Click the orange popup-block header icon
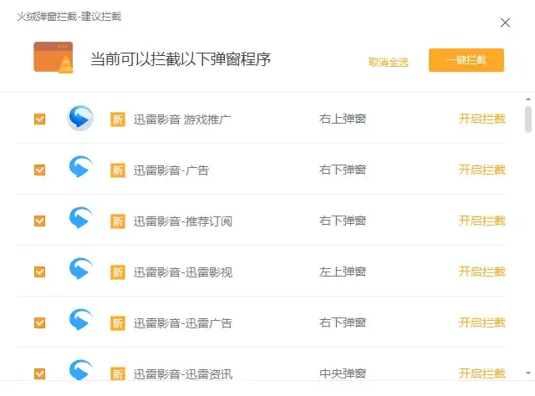535x396 pixels. click(x=53, y=58)
